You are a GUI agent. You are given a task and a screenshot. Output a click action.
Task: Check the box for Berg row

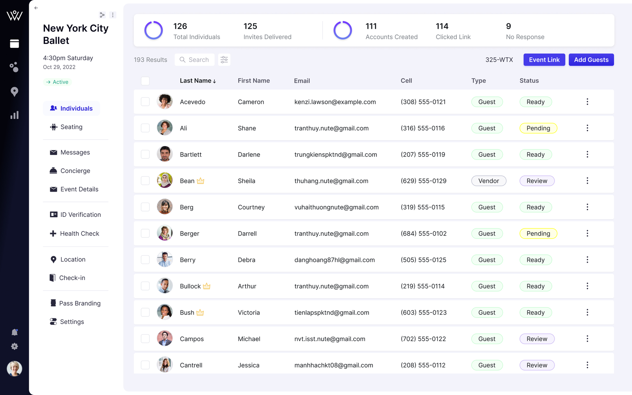[x=145, y=207]
